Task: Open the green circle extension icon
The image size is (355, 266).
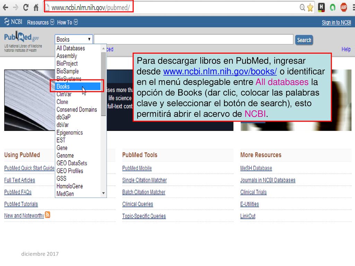Action: tap(332, 8)
